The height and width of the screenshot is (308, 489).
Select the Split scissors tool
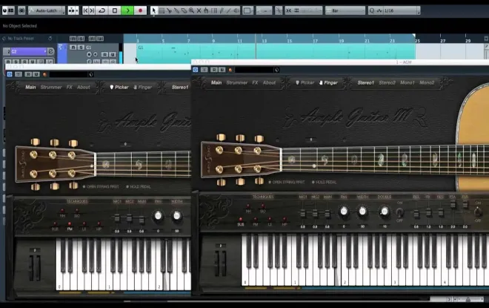169,10
